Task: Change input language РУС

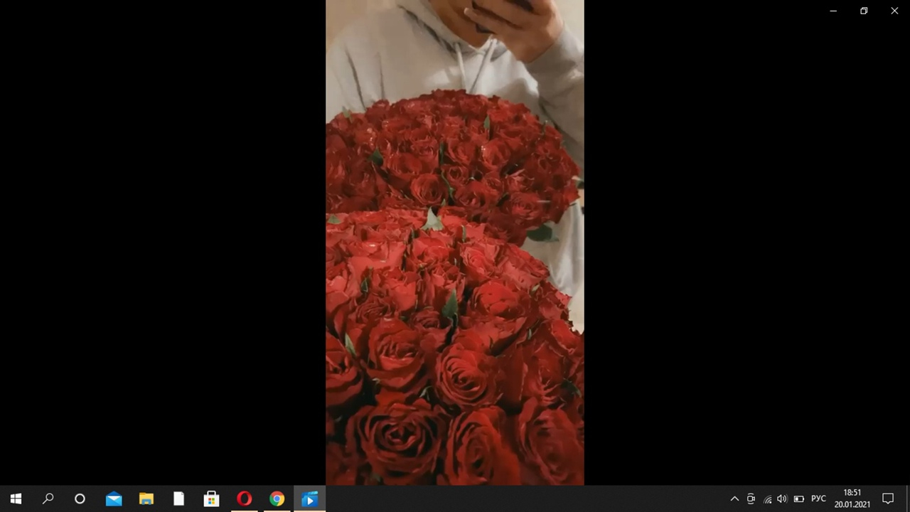Action: tap(818, 499)
